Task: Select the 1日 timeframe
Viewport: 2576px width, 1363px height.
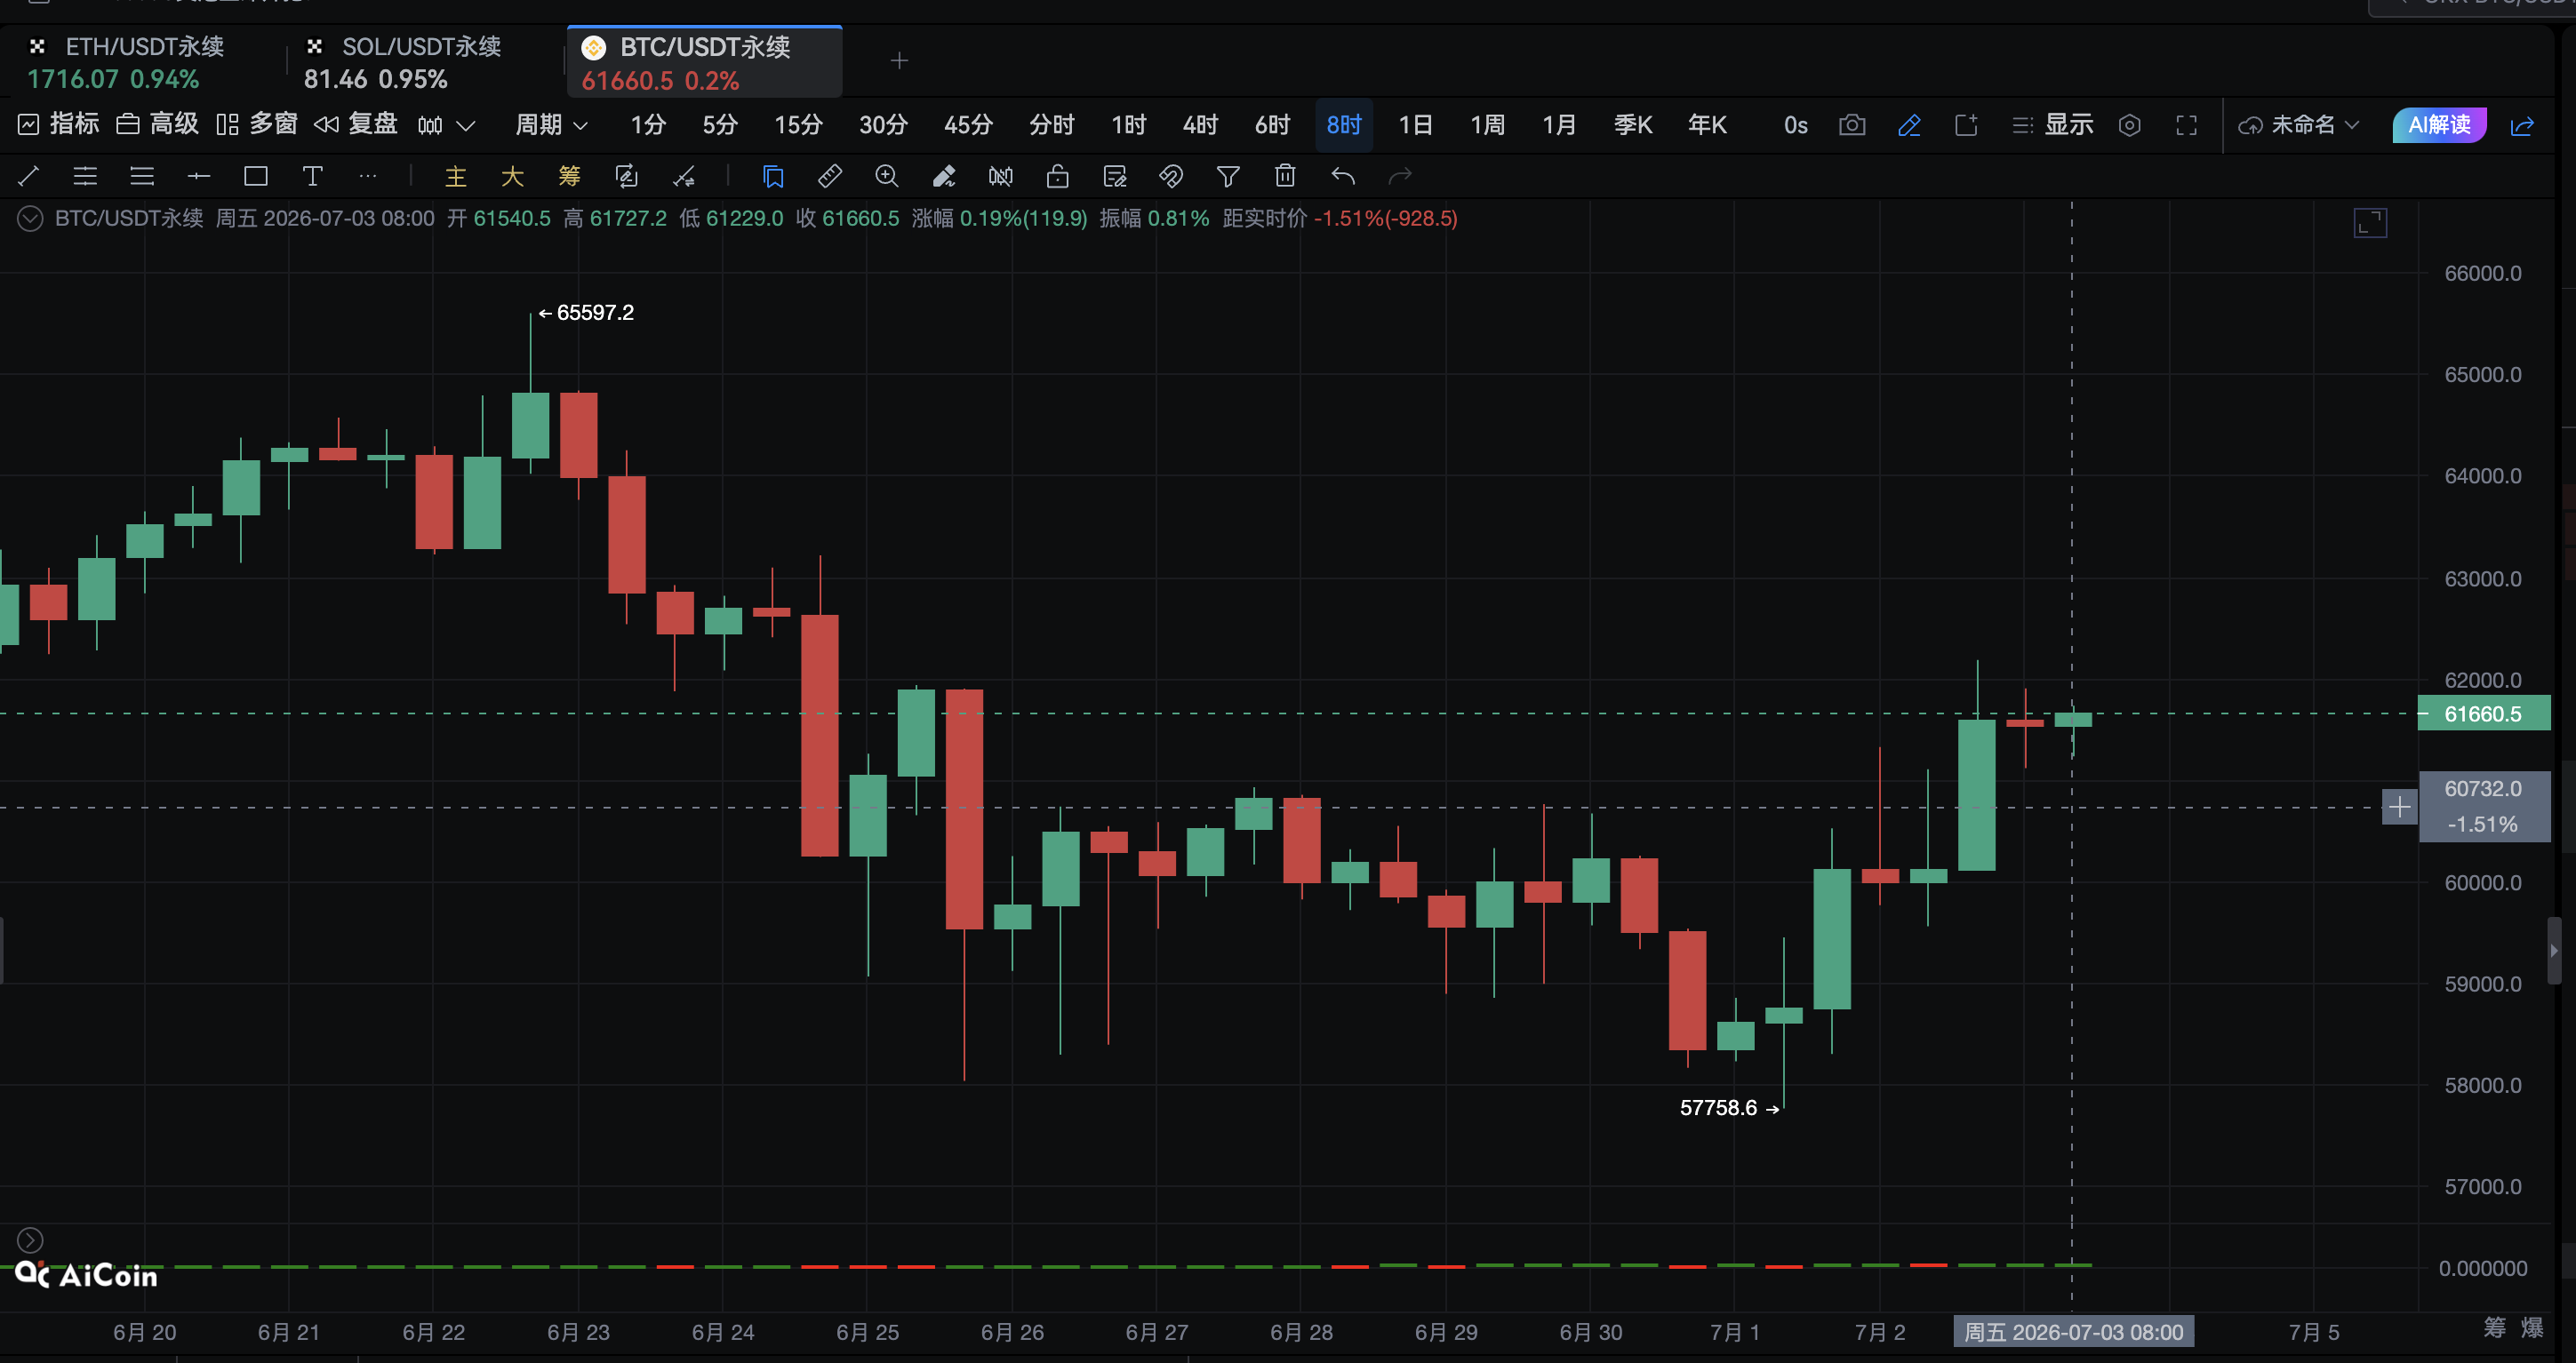Action: (x=1416, y=125)
